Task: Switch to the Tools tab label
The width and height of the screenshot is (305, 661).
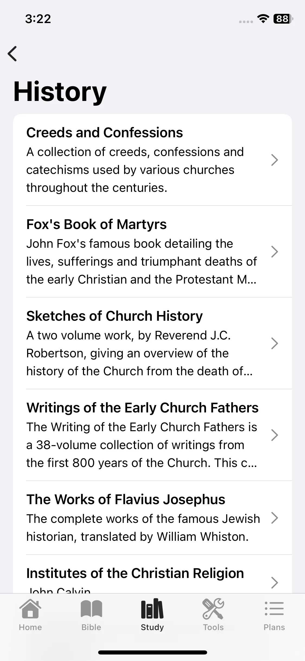Action: [x=213, y=627]
